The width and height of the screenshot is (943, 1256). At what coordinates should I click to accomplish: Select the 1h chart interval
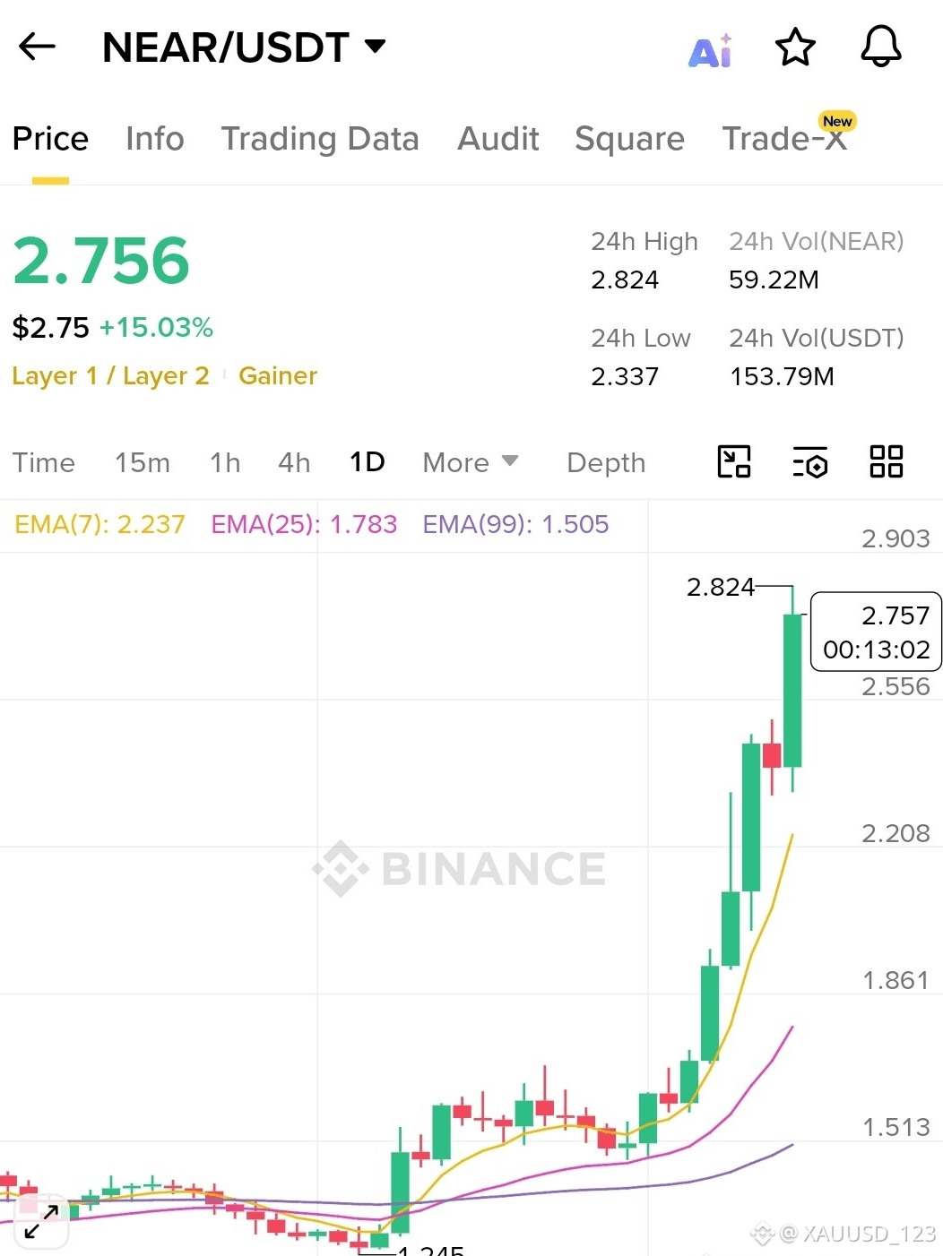pyautogui.click(x=225, y=462)
